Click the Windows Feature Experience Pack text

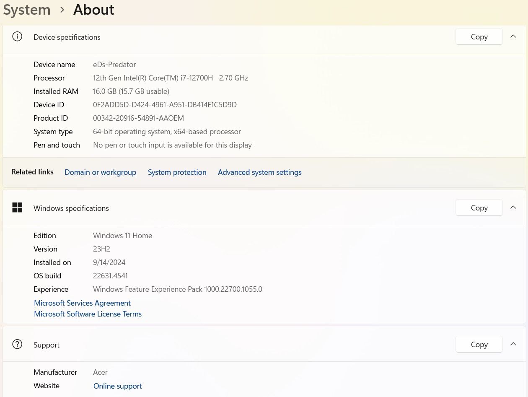tap(178, 289)
